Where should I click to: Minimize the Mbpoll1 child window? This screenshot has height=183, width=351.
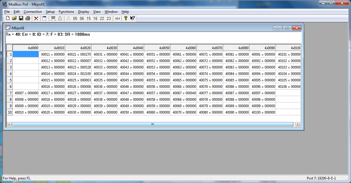[277, 28]
